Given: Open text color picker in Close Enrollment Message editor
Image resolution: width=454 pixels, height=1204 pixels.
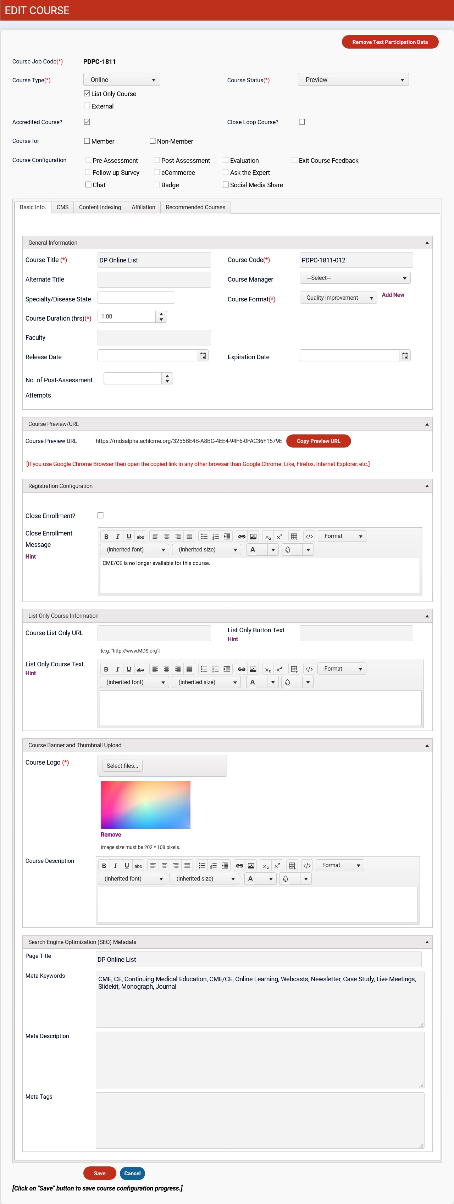Looking at the screenshot, I should coord(273,550).
